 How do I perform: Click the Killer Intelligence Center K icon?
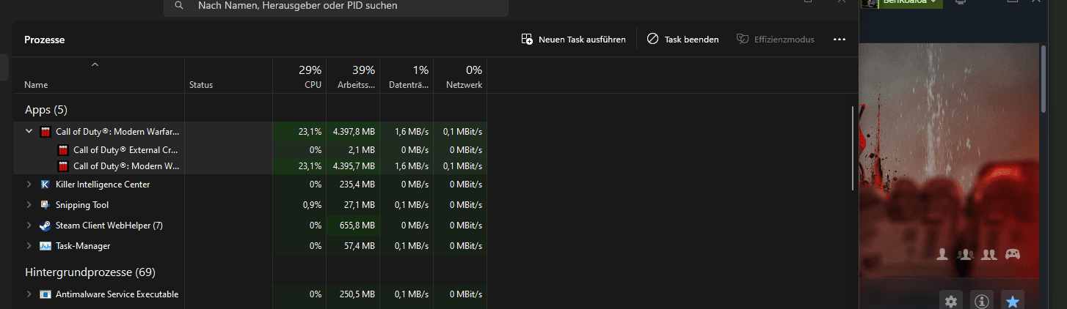(45, 185)
